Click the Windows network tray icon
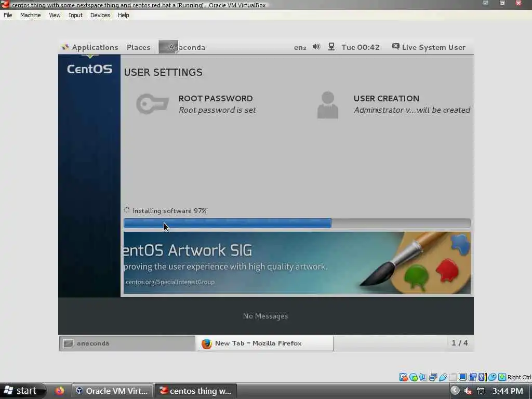 coord(481,391)
